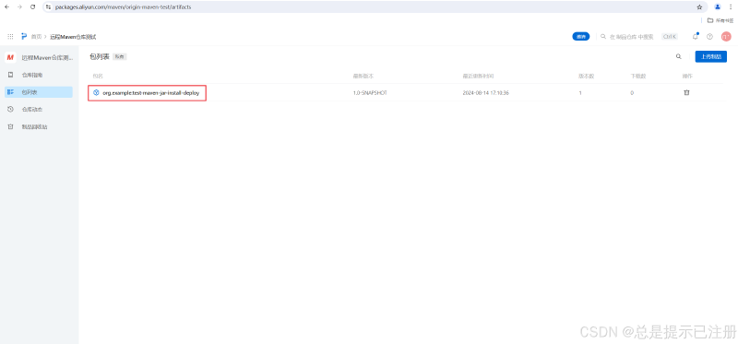This screenshot has width=738, height=344.
Task: Click the browser forward arrow
Action: (x=19, y=7)
